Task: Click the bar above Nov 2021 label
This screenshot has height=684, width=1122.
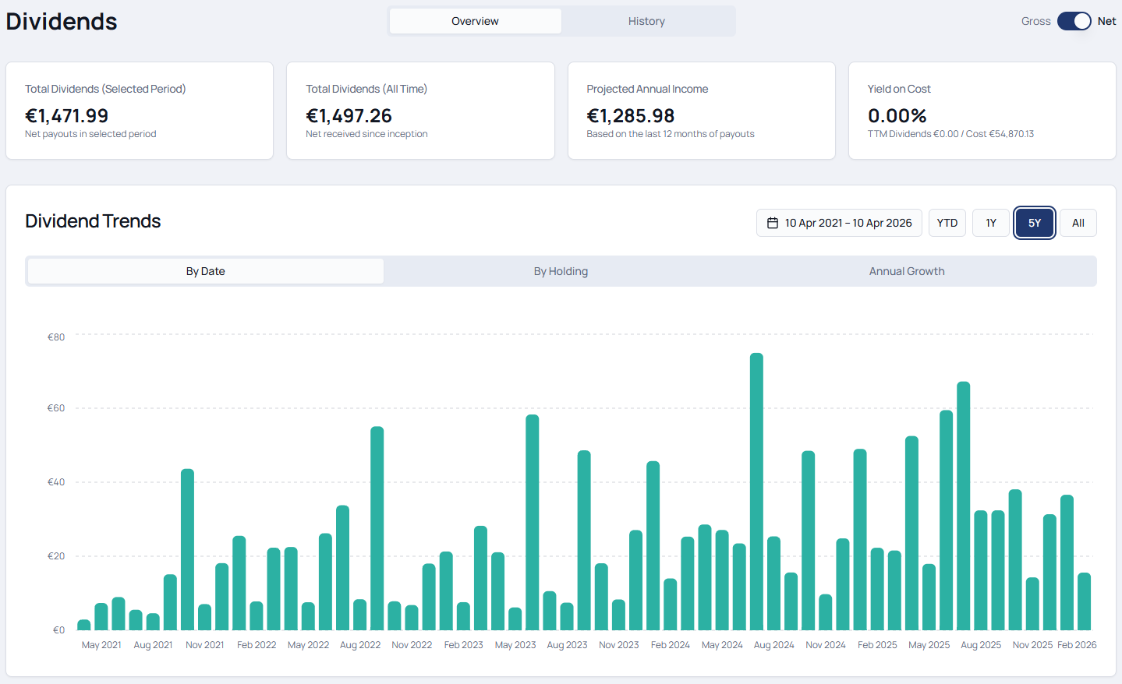Action: pos(204,617)
